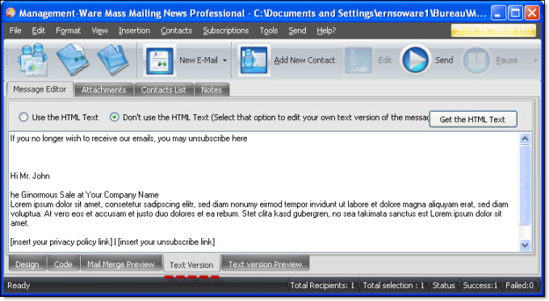Switch to the Code bottom tab

(x=63, y=264)
